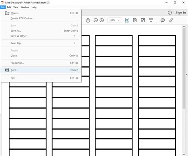Select the Hand pan tool
Image resolution: width=188 pixels, height=156 pixels.
(88, 20)
